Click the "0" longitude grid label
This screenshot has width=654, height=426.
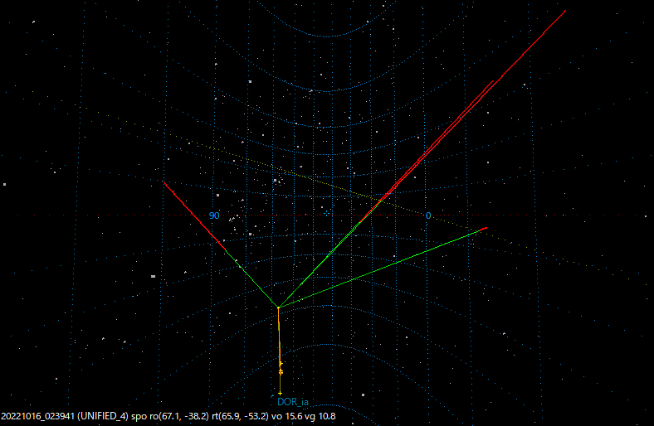tap(428, 215)
